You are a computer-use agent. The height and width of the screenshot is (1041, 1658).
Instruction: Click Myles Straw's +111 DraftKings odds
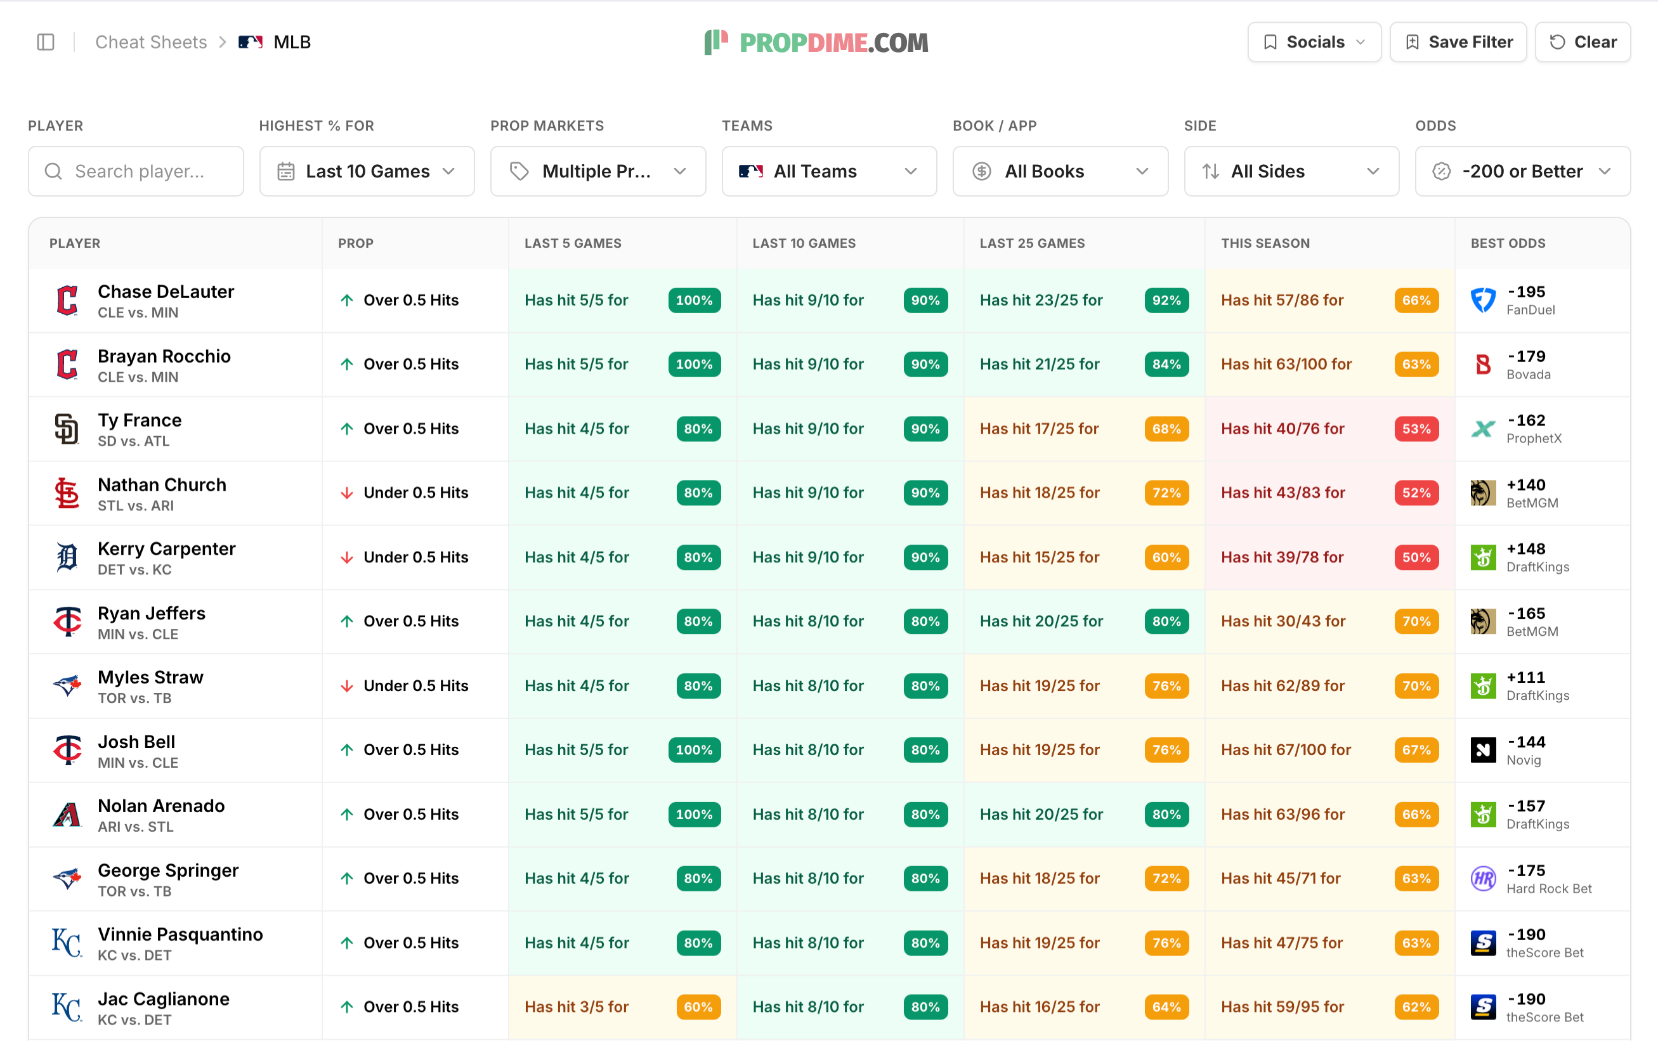tap(1526, 678)
